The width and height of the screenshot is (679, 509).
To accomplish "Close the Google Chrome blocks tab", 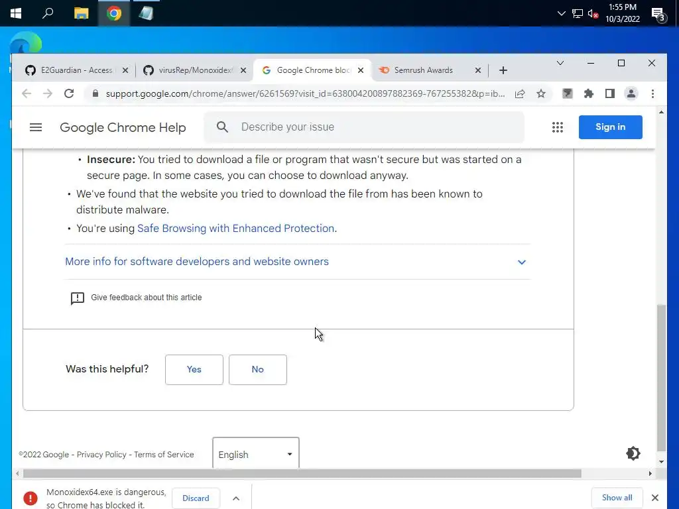I will (x=361, y=70).
